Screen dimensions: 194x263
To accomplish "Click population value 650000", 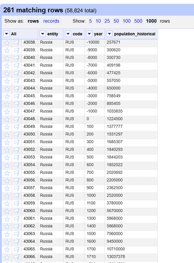I will pyautogui.click(x=113, y=88).
